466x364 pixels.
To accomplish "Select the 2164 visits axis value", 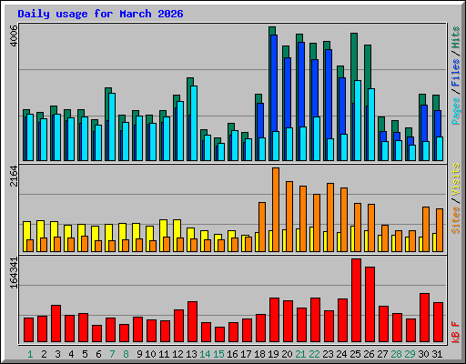I will point(14,177).
